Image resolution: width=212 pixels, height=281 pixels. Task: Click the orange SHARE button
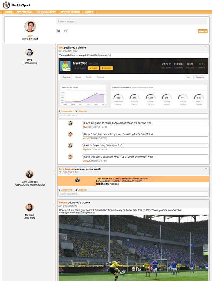coord(203,31)
